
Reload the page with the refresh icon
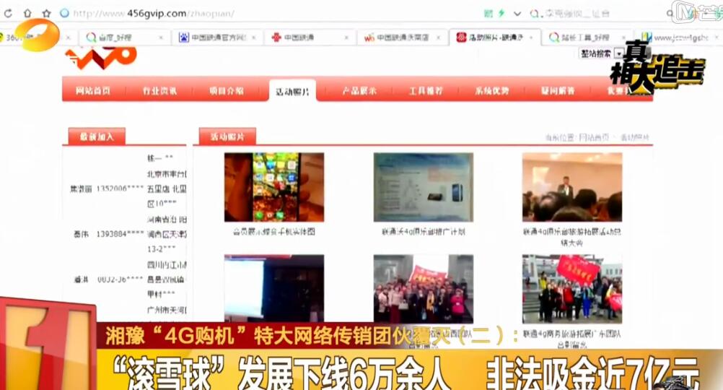pyautogui.click(x=8, y=14)
